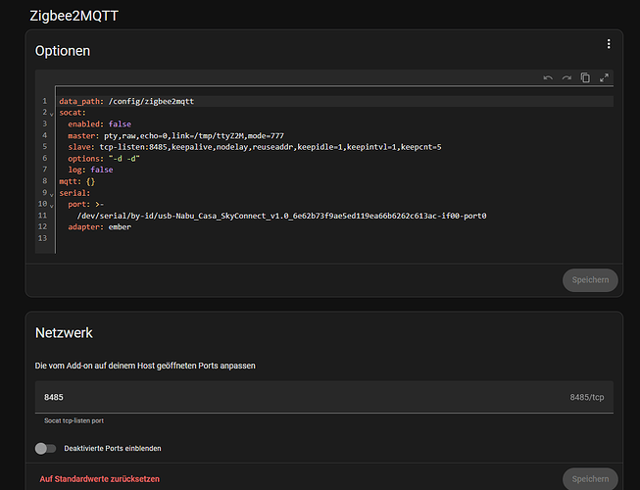The height and width of the screenshot is (490, 640).
Task: Fold the port block on line 10
Action: [51, 205]
